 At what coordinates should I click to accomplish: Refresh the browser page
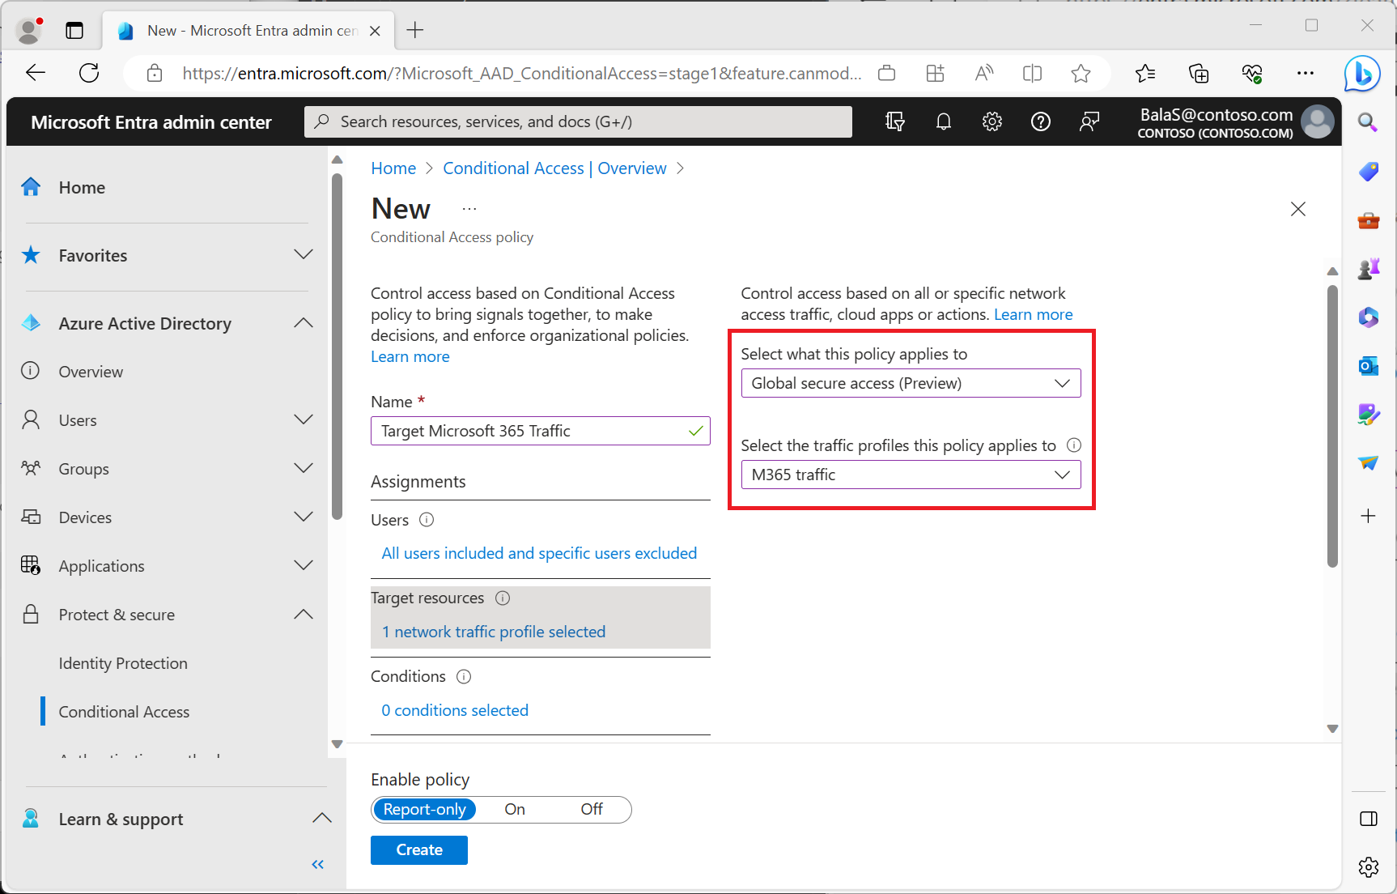tap(89, 74)
